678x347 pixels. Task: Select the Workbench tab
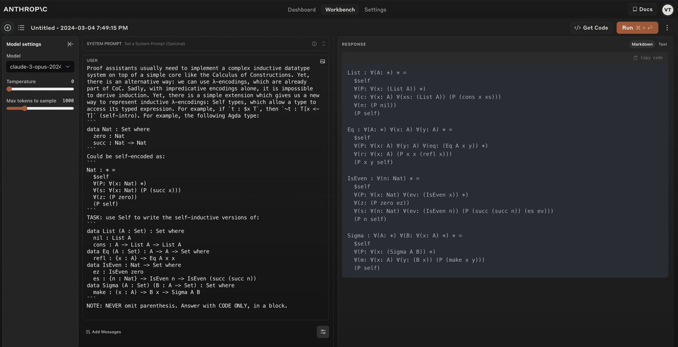(x=339, y=10)
